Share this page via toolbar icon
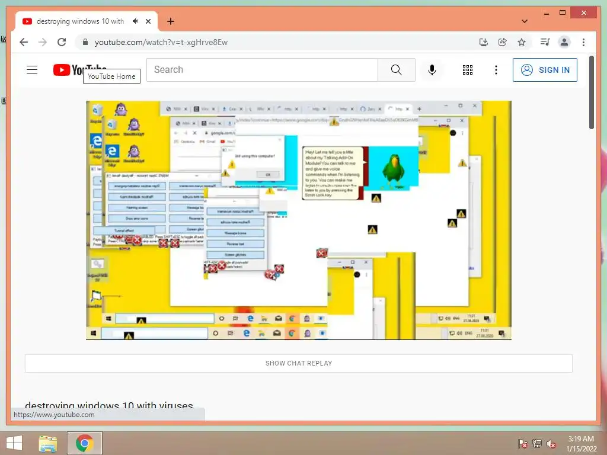Viewport: 607px width, 455px height. pos(503,42)
